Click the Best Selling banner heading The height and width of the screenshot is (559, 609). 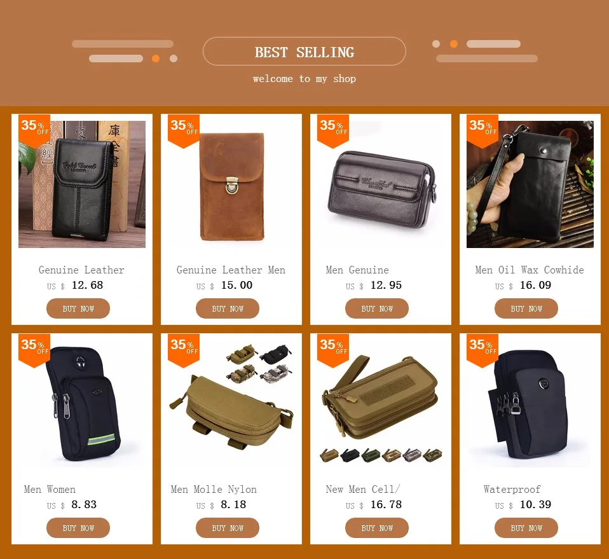pyautogui.click(x=304, y=52)
